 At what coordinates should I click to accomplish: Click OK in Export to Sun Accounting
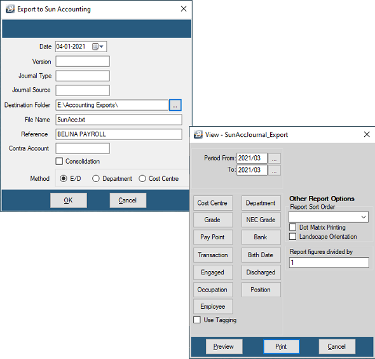tap(69, 201)
